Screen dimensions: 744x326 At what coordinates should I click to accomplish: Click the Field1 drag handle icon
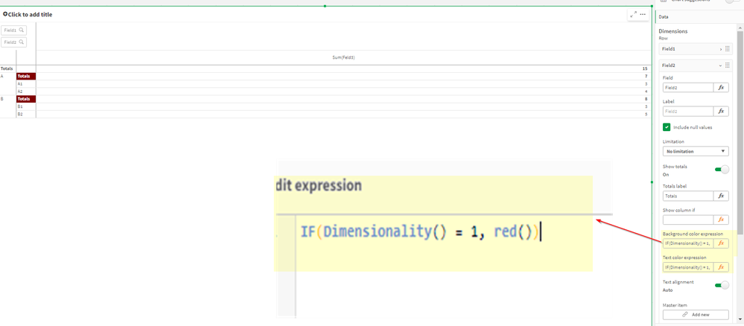tap(728, 49)
